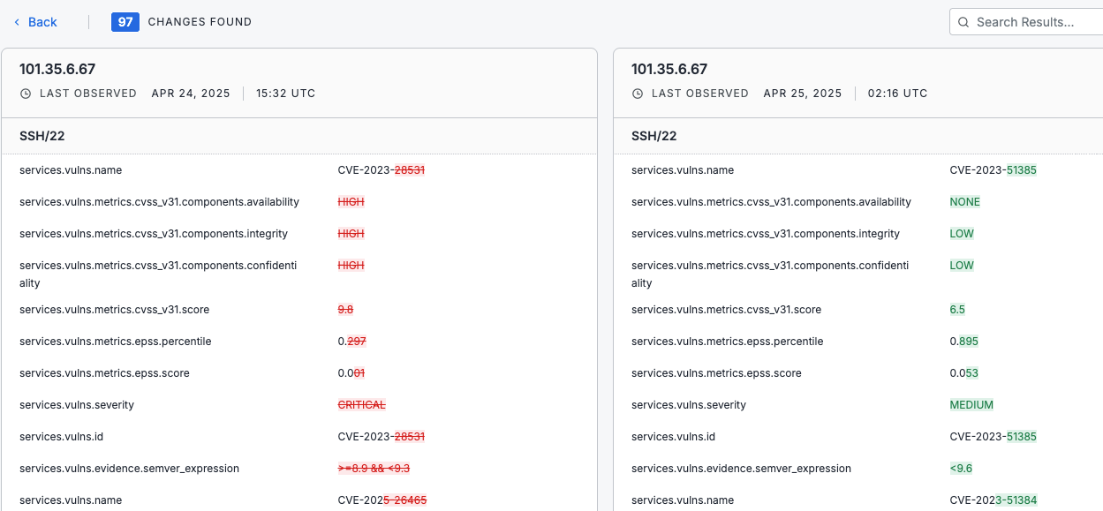Screen dimensions: 1103x511
Task: Click the right services.vulns.metrics.cvss_v31.score field label
Action: 726,310
